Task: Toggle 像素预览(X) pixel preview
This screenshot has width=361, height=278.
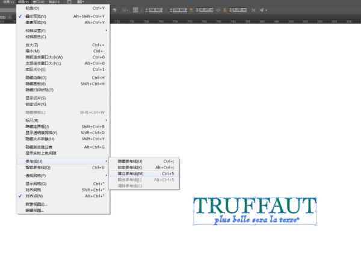Action: pyautogui.click(x=63, y=23)
